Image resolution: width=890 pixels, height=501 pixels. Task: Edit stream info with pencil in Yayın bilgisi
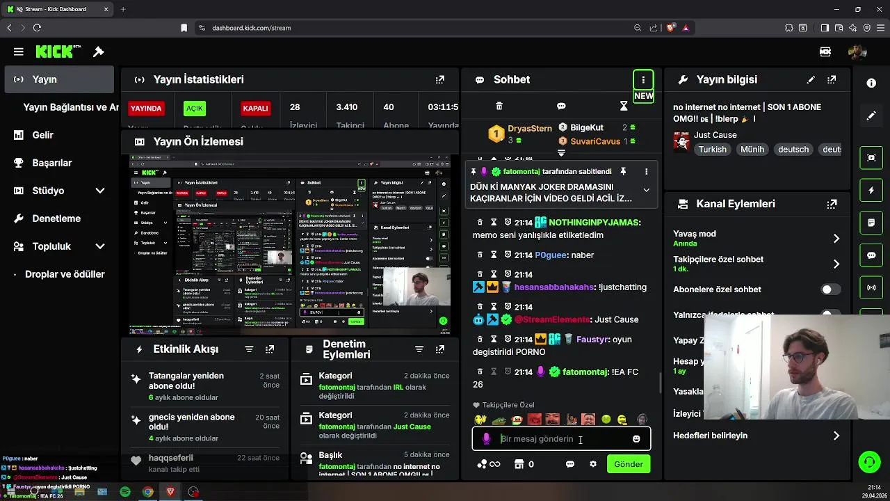pyautogui.click(x=811, y=80)
